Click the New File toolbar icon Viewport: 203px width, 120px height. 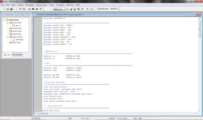point(4,9)
